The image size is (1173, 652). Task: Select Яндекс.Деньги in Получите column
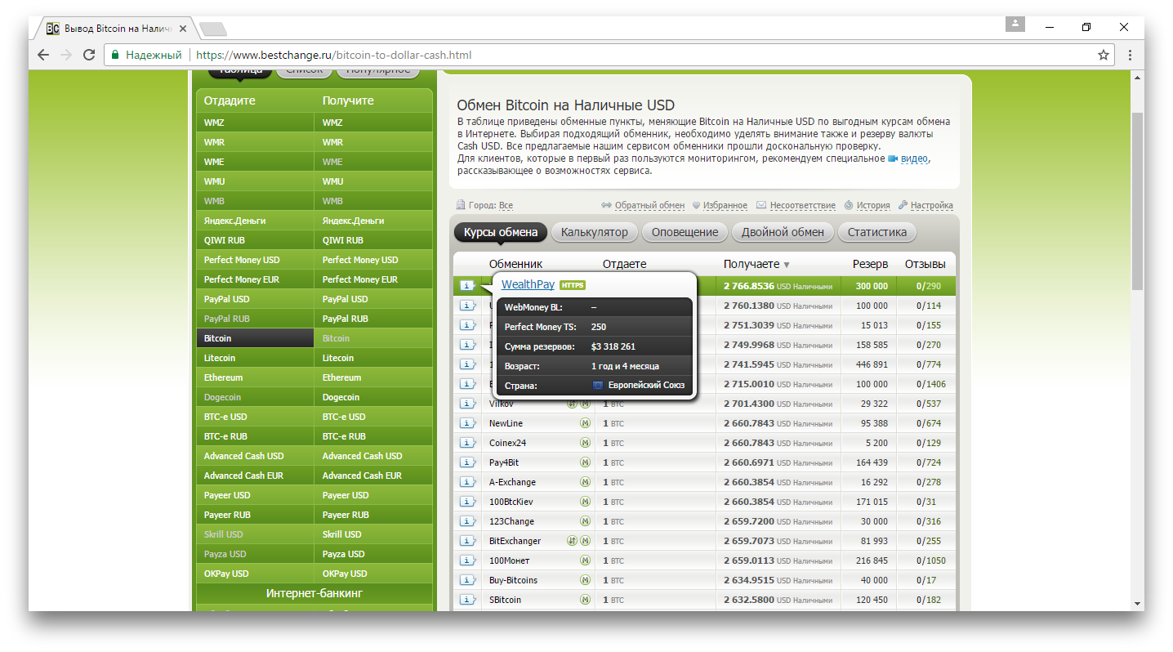click(x=373, y=221)
